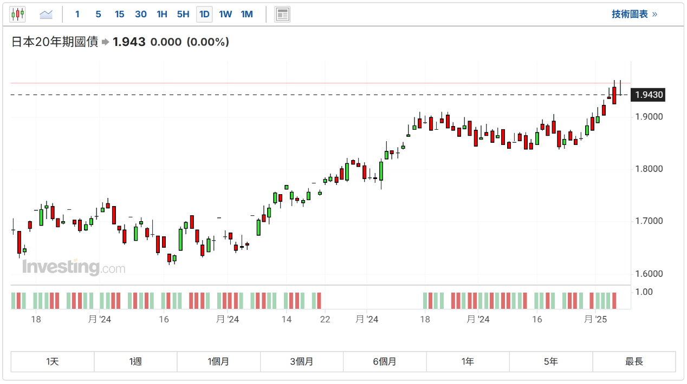Show the 1年 range

click(468, 362)
